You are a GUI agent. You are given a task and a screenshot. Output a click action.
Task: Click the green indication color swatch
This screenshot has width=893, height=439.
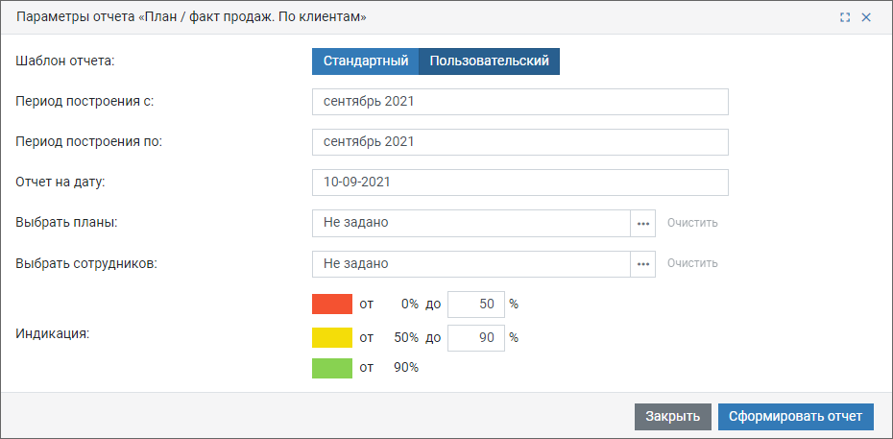point(332,368)
